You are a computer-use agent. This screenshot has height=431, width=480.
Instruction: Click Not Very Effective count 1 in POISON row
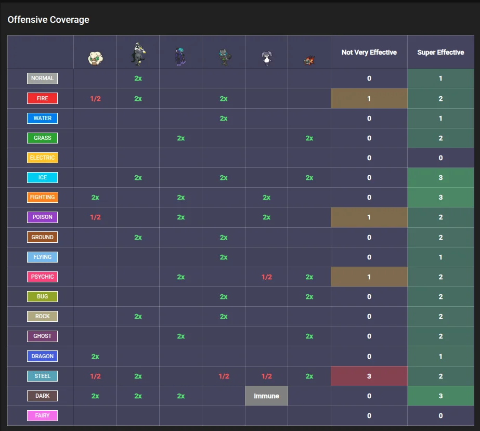coord(369,217)
